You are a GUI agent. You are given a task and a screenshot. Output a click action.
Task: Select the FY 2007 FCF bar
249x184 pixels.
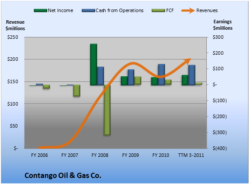(x=77, y=90)
